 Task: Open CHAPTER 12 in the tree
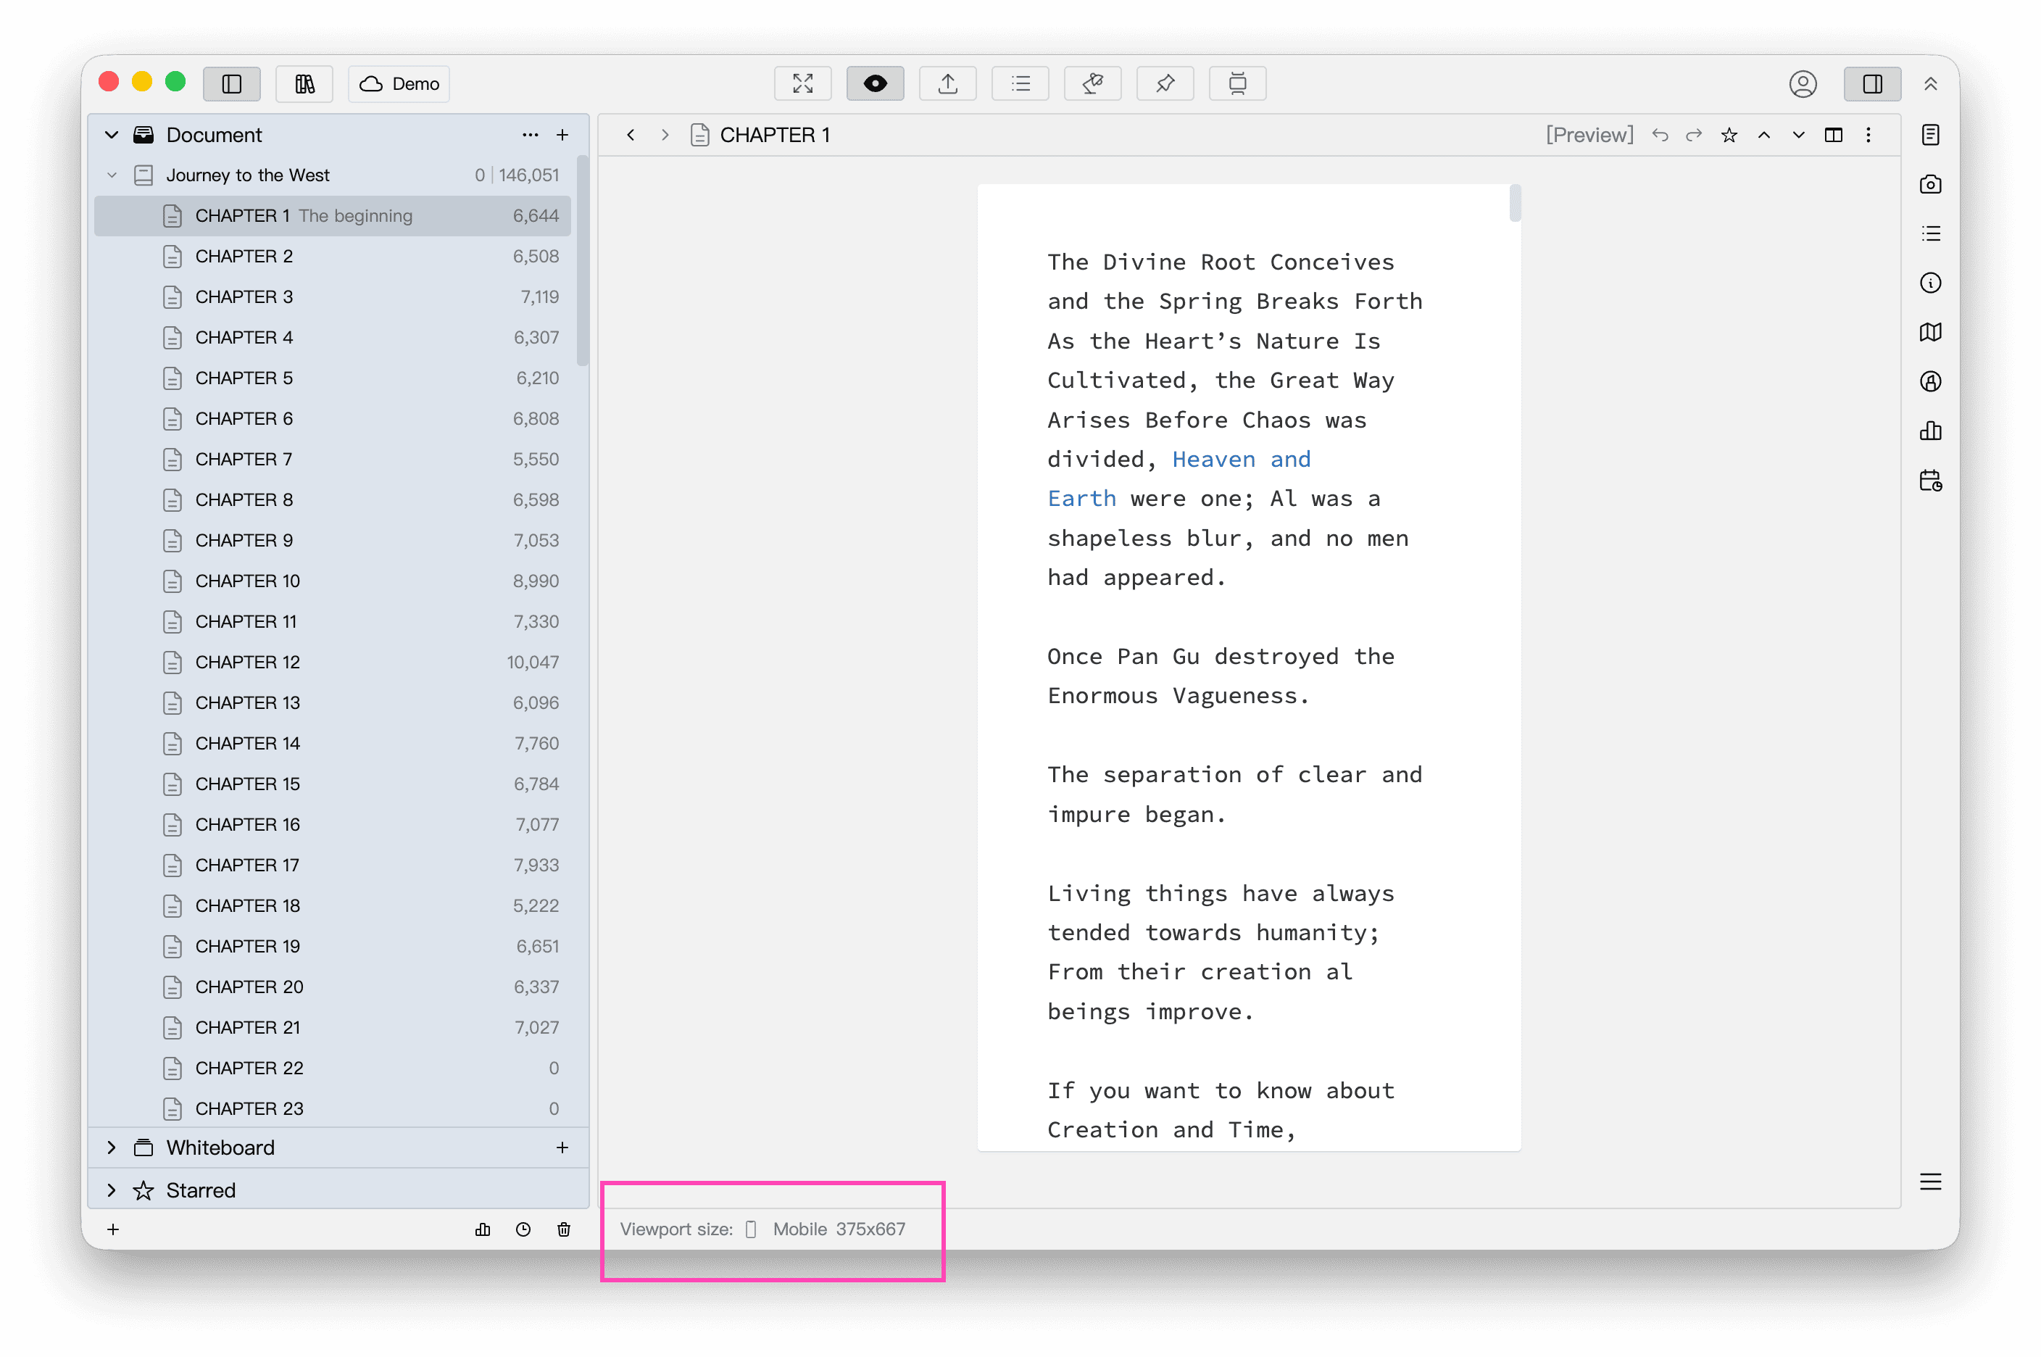point(332,662)
